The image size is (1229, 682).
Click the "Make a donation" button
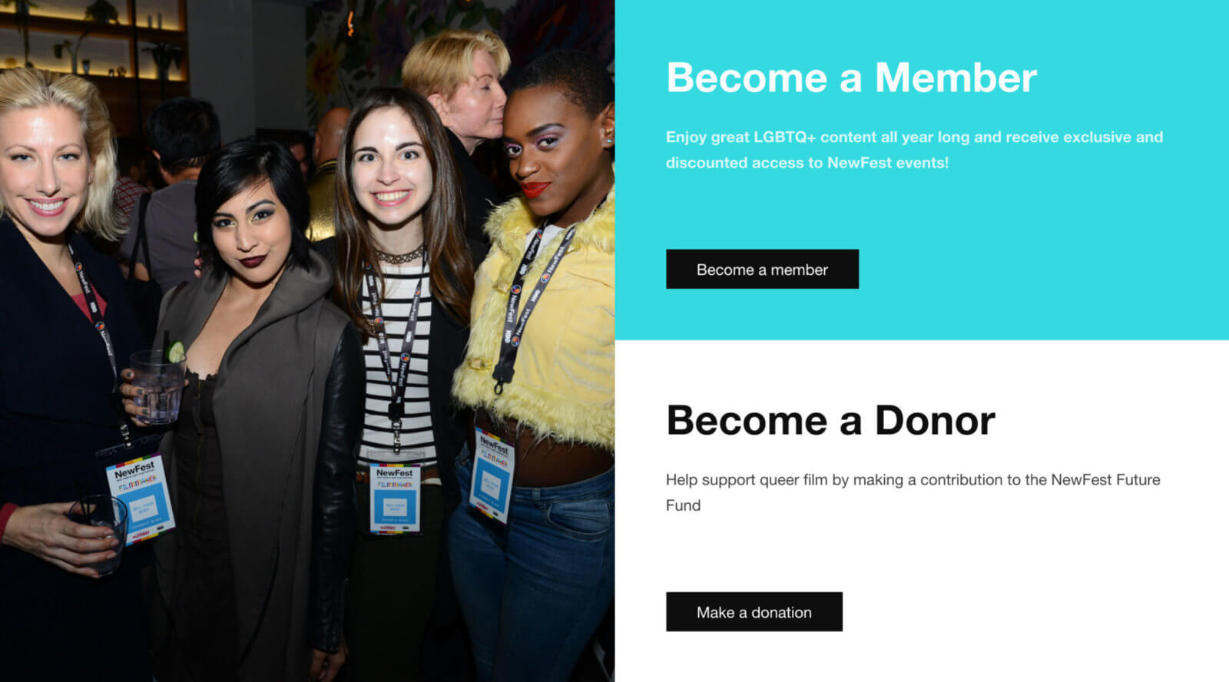pos(754,611)
